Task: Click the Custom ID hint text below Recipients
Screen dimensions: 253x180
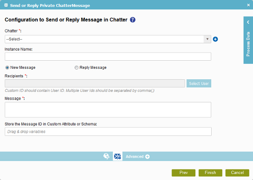Action: tap(79, 91)
